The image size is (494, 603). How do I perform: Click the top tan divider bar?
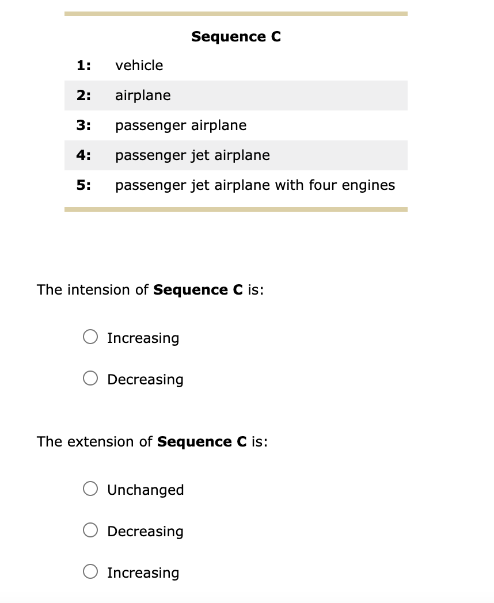pyautogui.click(x=235, y=12)
